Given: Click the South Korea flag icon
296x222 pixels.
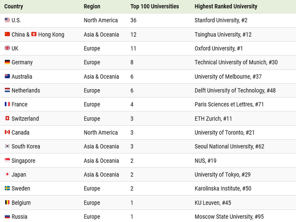Looking at the screenshot, I should coord(7,146).
